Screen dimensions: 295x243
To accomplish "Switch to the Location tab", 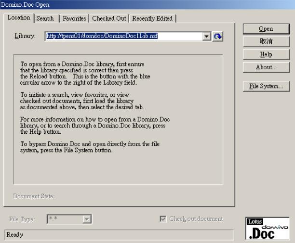I will pos(19,18).
